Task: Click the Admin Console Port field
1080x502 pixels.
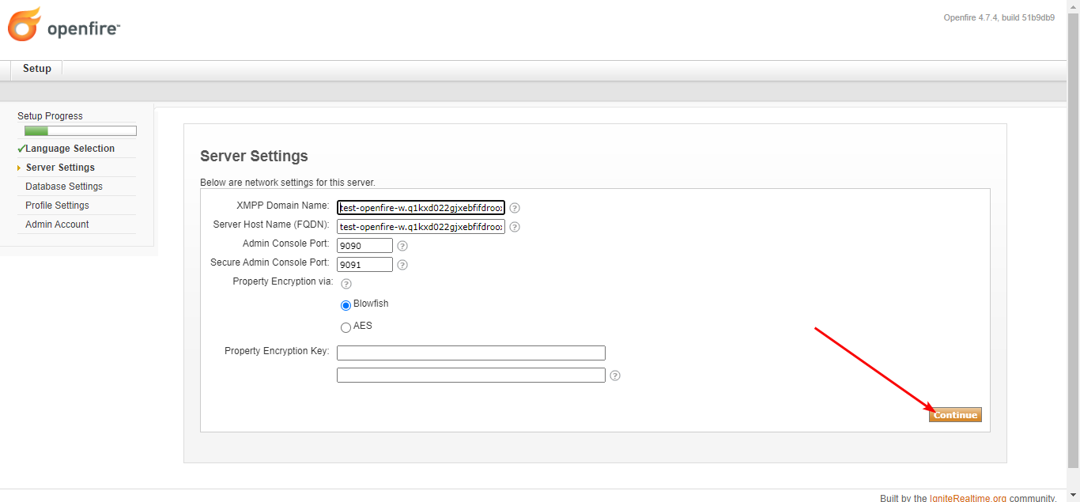Action: pyautogui.click(x=364, y=246)
